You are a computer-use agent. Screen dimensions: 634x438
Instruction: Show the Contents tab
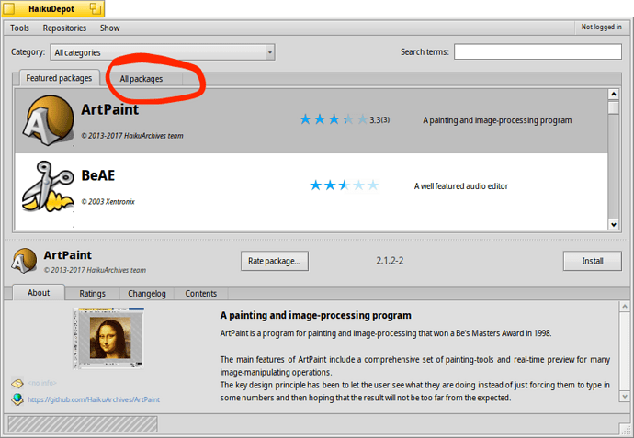pyautogui.click(x=201, y=293)
